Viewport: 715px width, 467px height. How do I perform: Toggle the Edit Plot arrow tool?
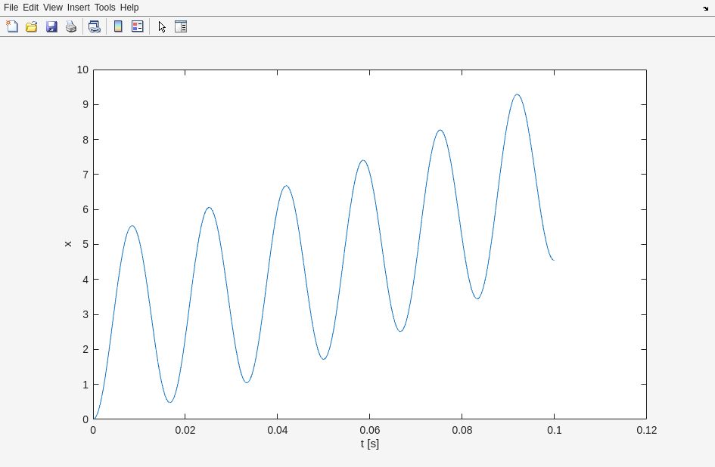[162, 26]
